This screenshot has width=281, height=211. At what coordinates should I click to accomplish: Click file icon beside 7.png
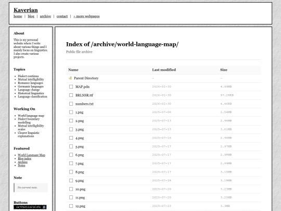(71, 163)
